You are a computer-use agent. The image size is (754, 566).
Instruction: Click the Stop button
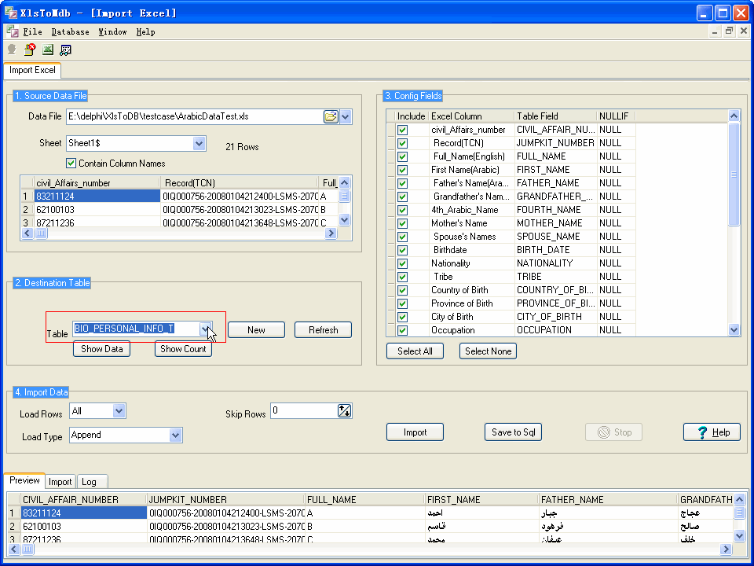(x=613, y=432)
